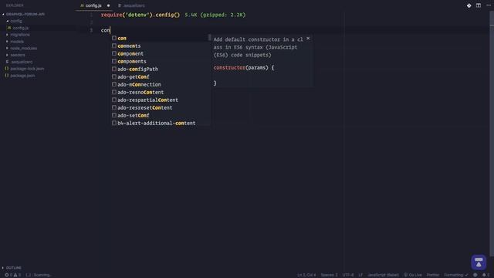
Task: Click the feedback smiley in status bar
Action: pos(475,275)
